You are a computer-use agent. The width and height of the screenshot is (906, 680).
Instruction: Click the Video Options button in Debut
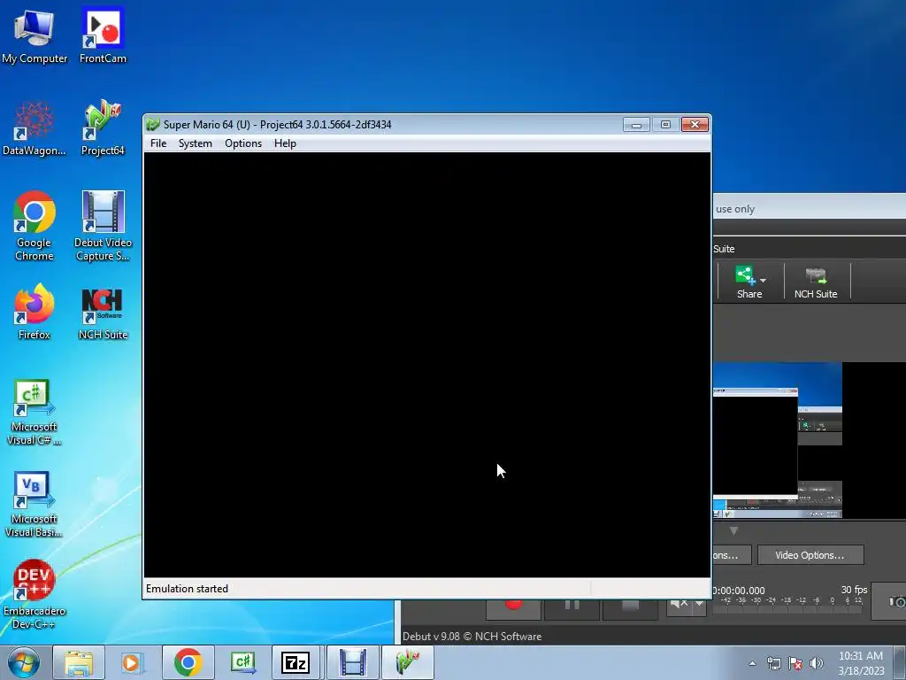coord(810,555)
